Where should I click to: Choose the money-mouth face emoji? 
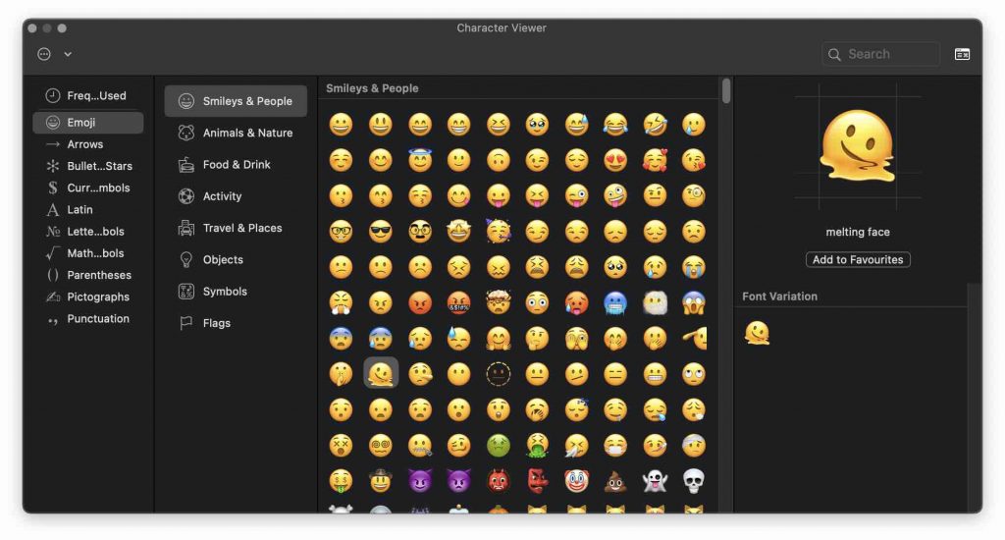tap(341, 481)
